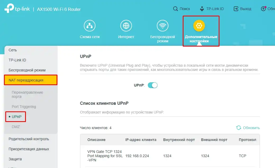Screen dimensions: 275x168
Task: Open the Схема сети network map icon
Action: coord(90,25)
